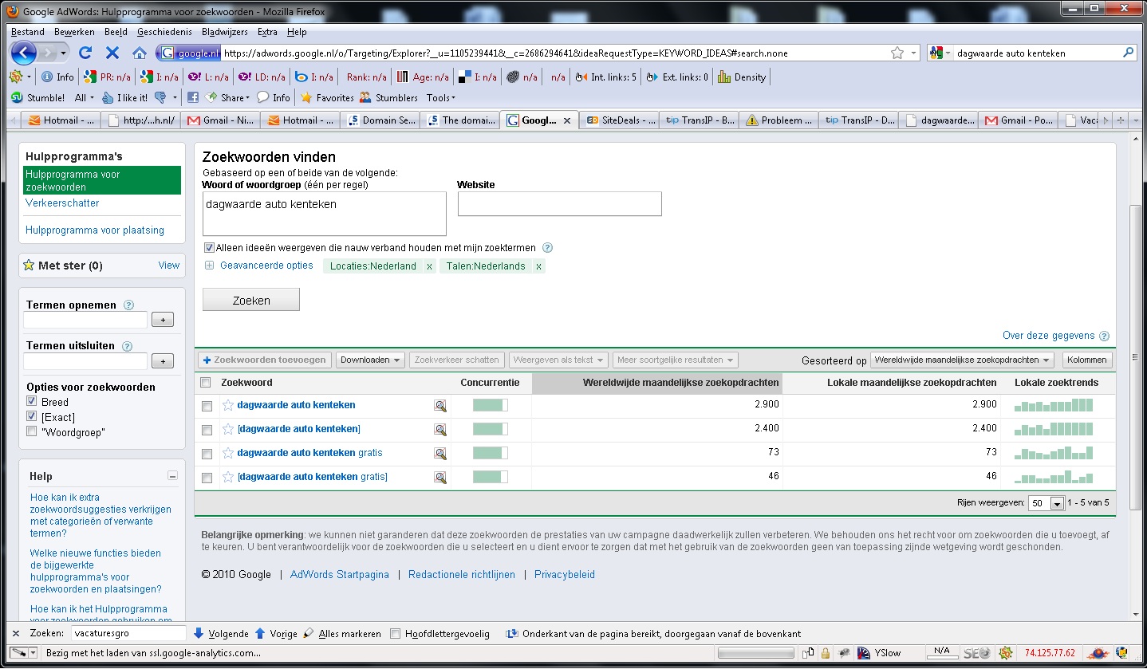Open Favorites in the StumbleUpon toolbar
The height and width of the screenshot is (669, 1147).
click(x=327, y=98)
